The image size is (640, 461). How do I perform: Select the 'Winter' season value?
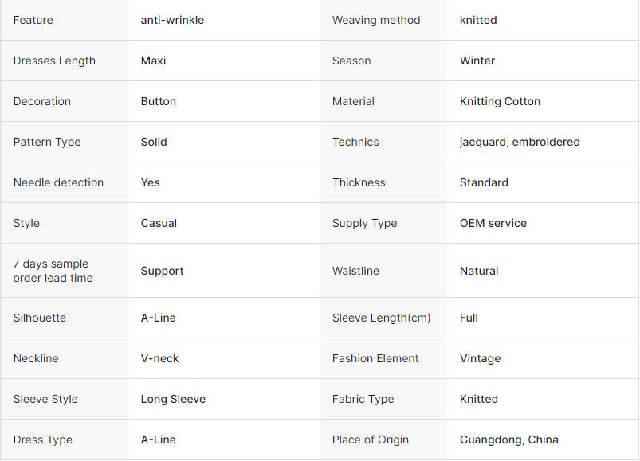[477, 61]
